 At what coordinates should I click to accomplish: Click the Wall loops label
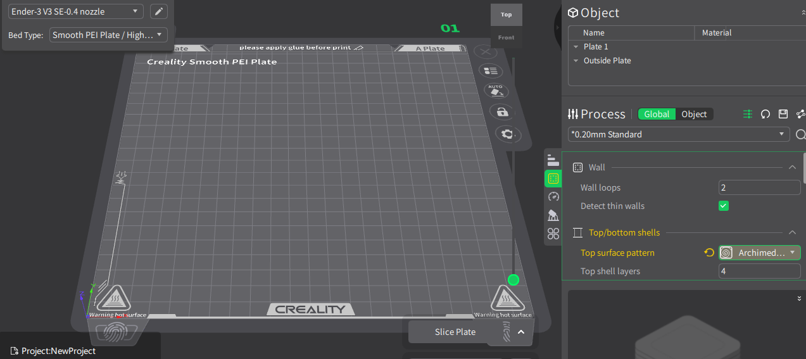[x=600, y=187]
